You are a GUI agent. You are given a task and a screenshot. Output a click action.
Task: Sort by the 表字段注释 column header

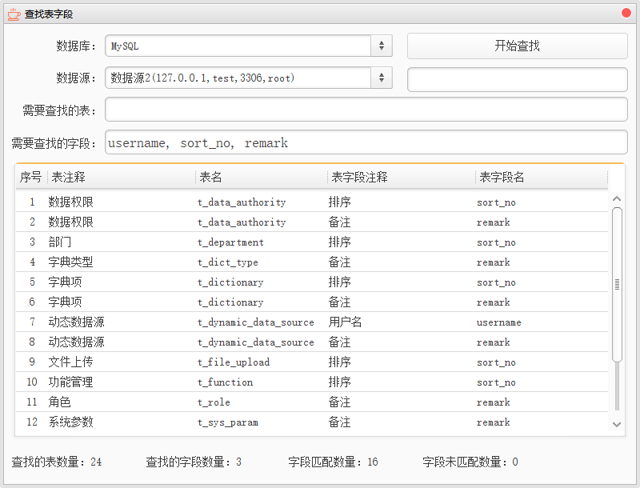402,177
